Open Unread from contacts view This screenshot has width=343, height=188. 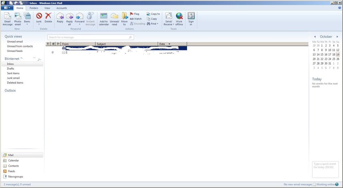click(x=20, y=46)
